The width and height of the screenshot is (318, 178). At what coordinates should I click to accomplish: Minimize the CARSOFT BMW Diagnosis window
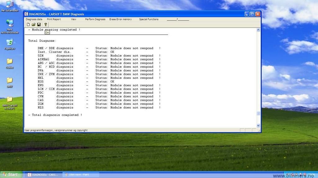[x=247, y=14]
